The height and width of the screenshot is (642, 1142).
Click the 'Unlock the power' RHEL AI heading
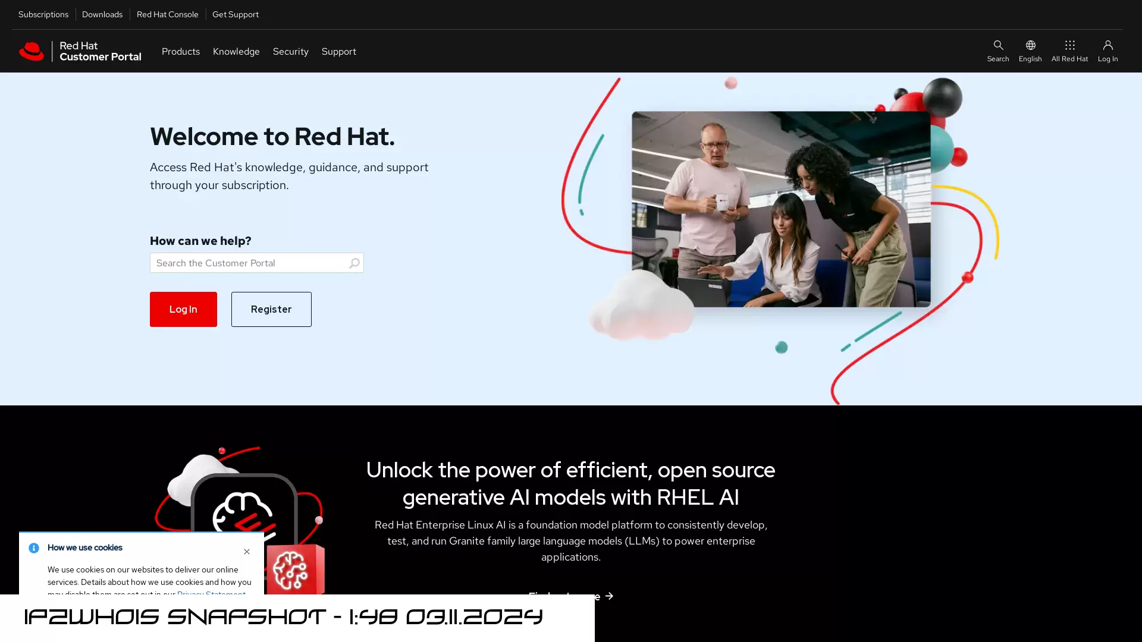tap(570, 483)
